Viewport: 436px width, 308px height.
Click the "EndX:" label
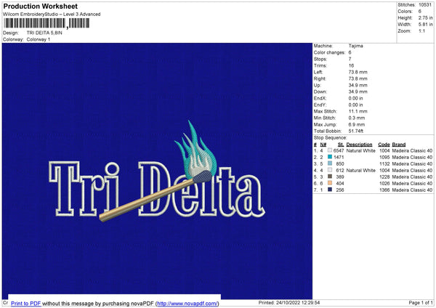[x=320, y=98]
